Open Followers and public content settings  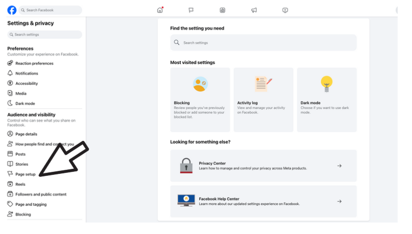[37, 194]
